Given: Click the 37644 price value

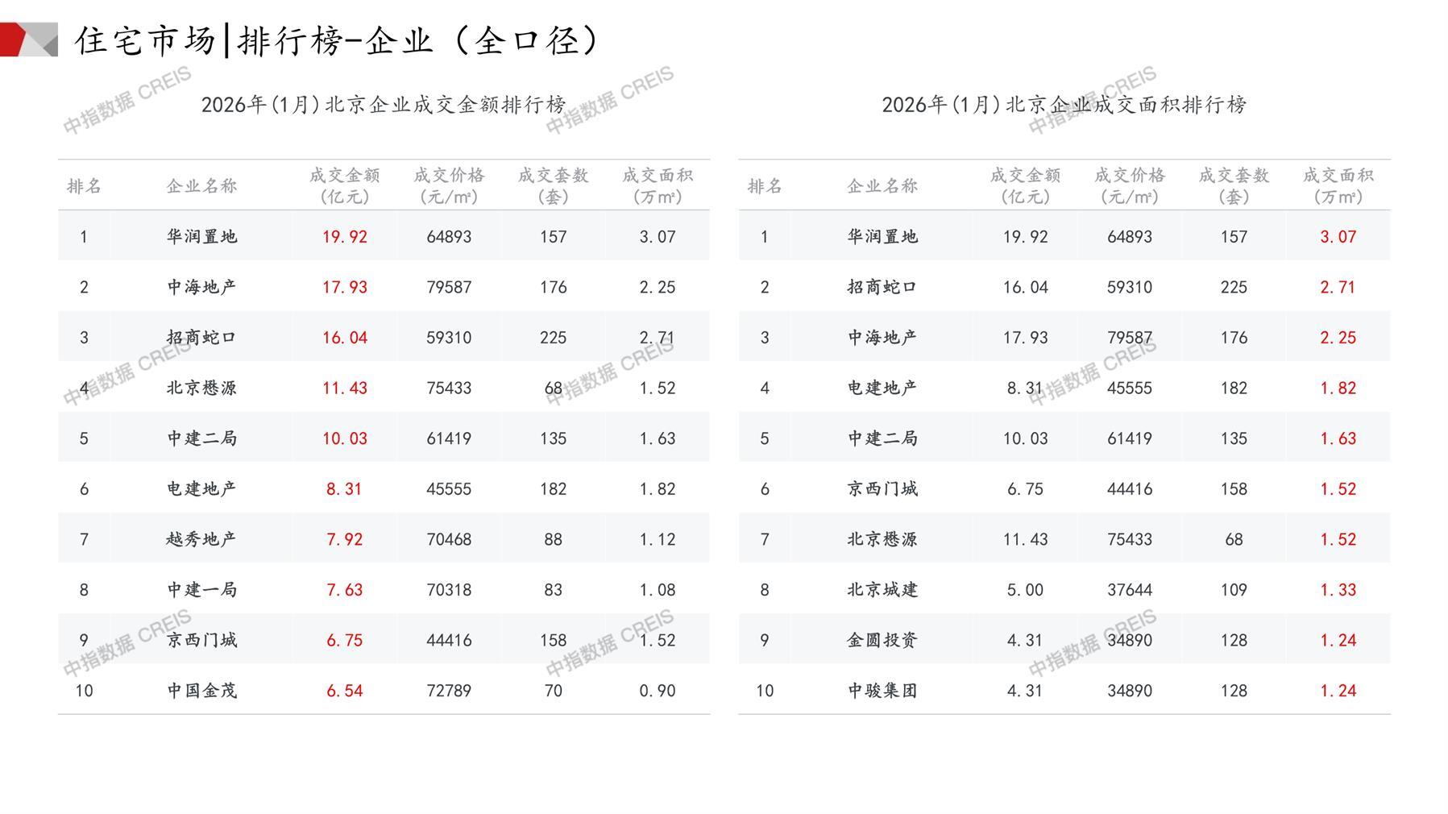Looking at the screenshot, I should tap(1129, 590).
